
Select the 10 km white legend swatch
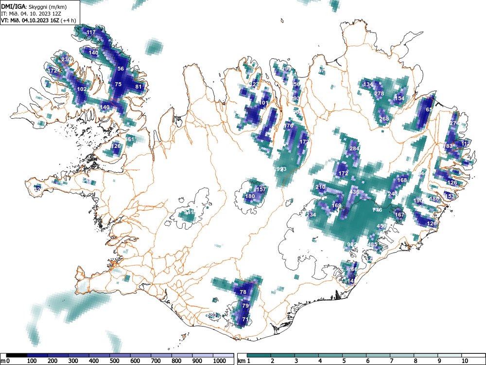click(473, 355)
